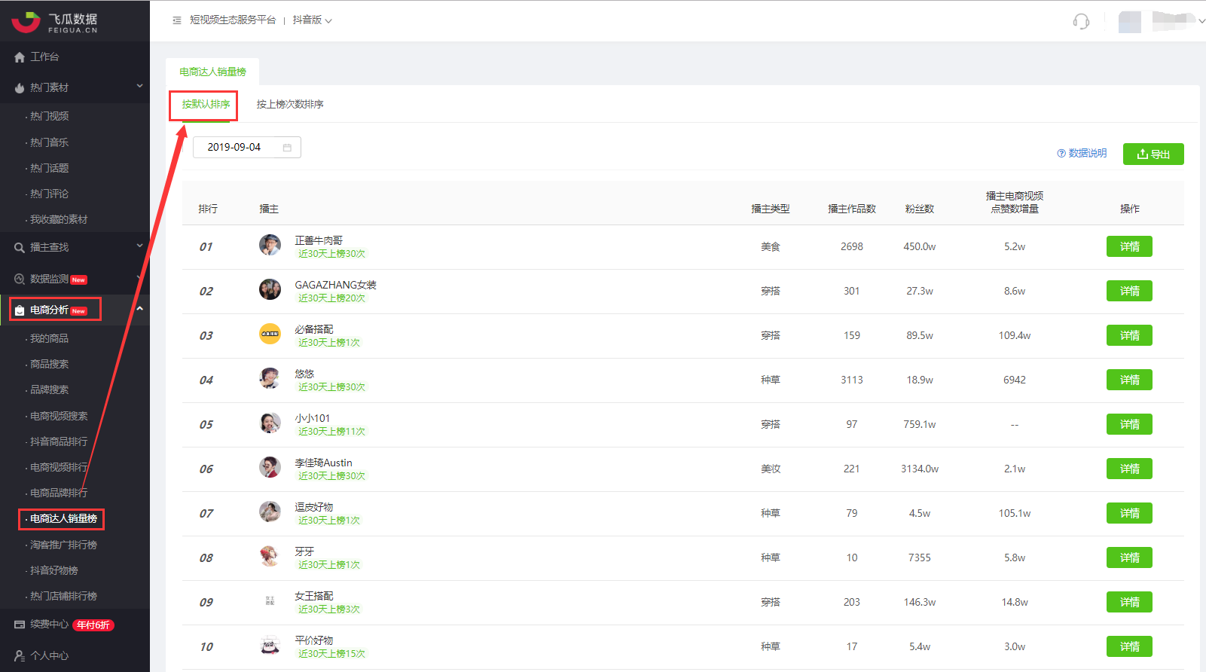The height and width of the screenshot is (672, 1206).
Task: Open 抖音好物榜 sidebar item
Action: (x=53, y=570)
